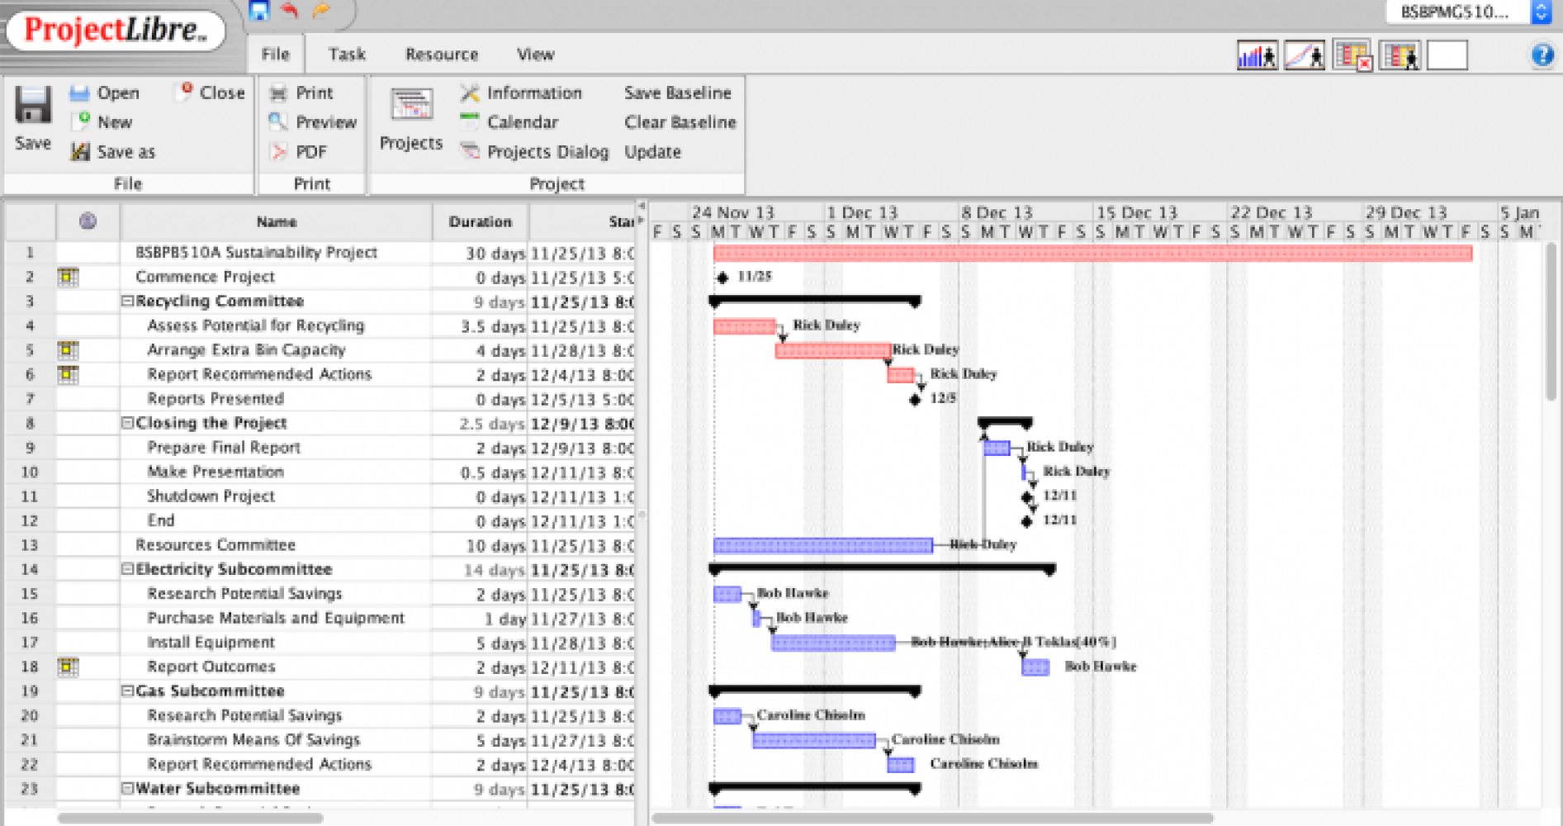Toggle the histogram chart view icon

[1257, 56]
